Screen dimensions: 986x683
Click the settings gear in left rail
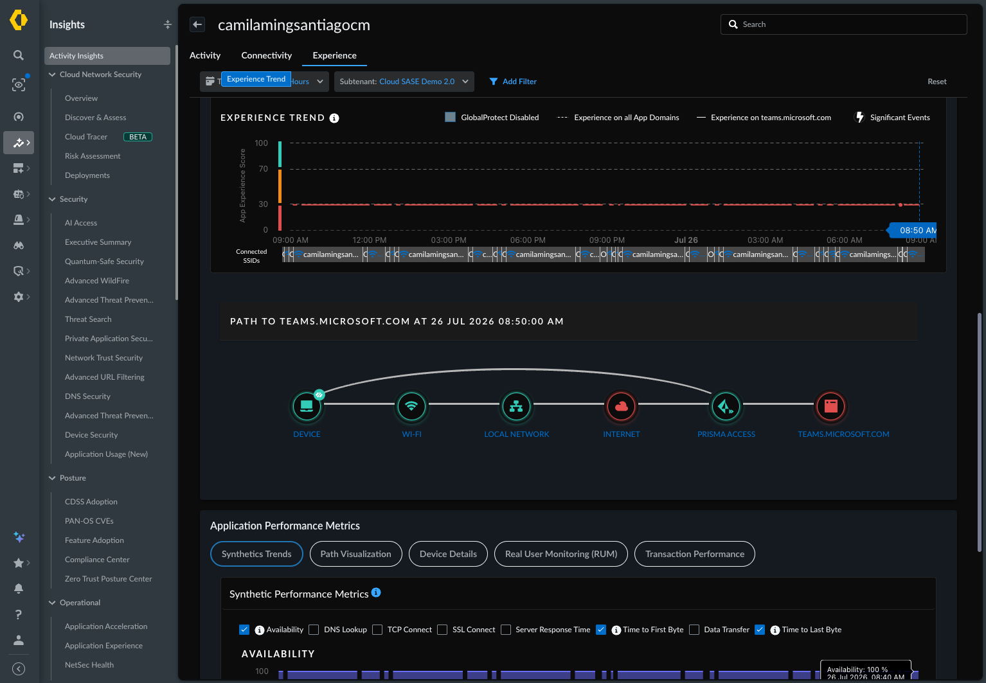click(x=19, y=297)
